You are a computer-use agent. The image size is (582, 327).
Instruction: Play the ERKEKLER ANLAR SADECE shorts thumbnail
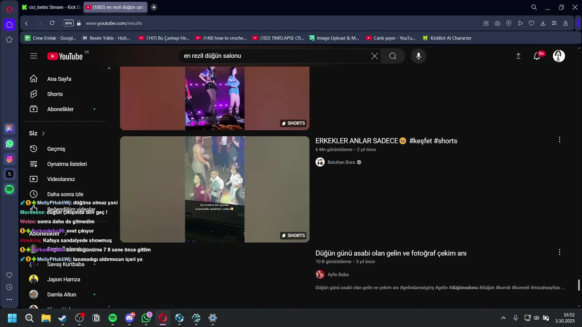click(215, 189)
